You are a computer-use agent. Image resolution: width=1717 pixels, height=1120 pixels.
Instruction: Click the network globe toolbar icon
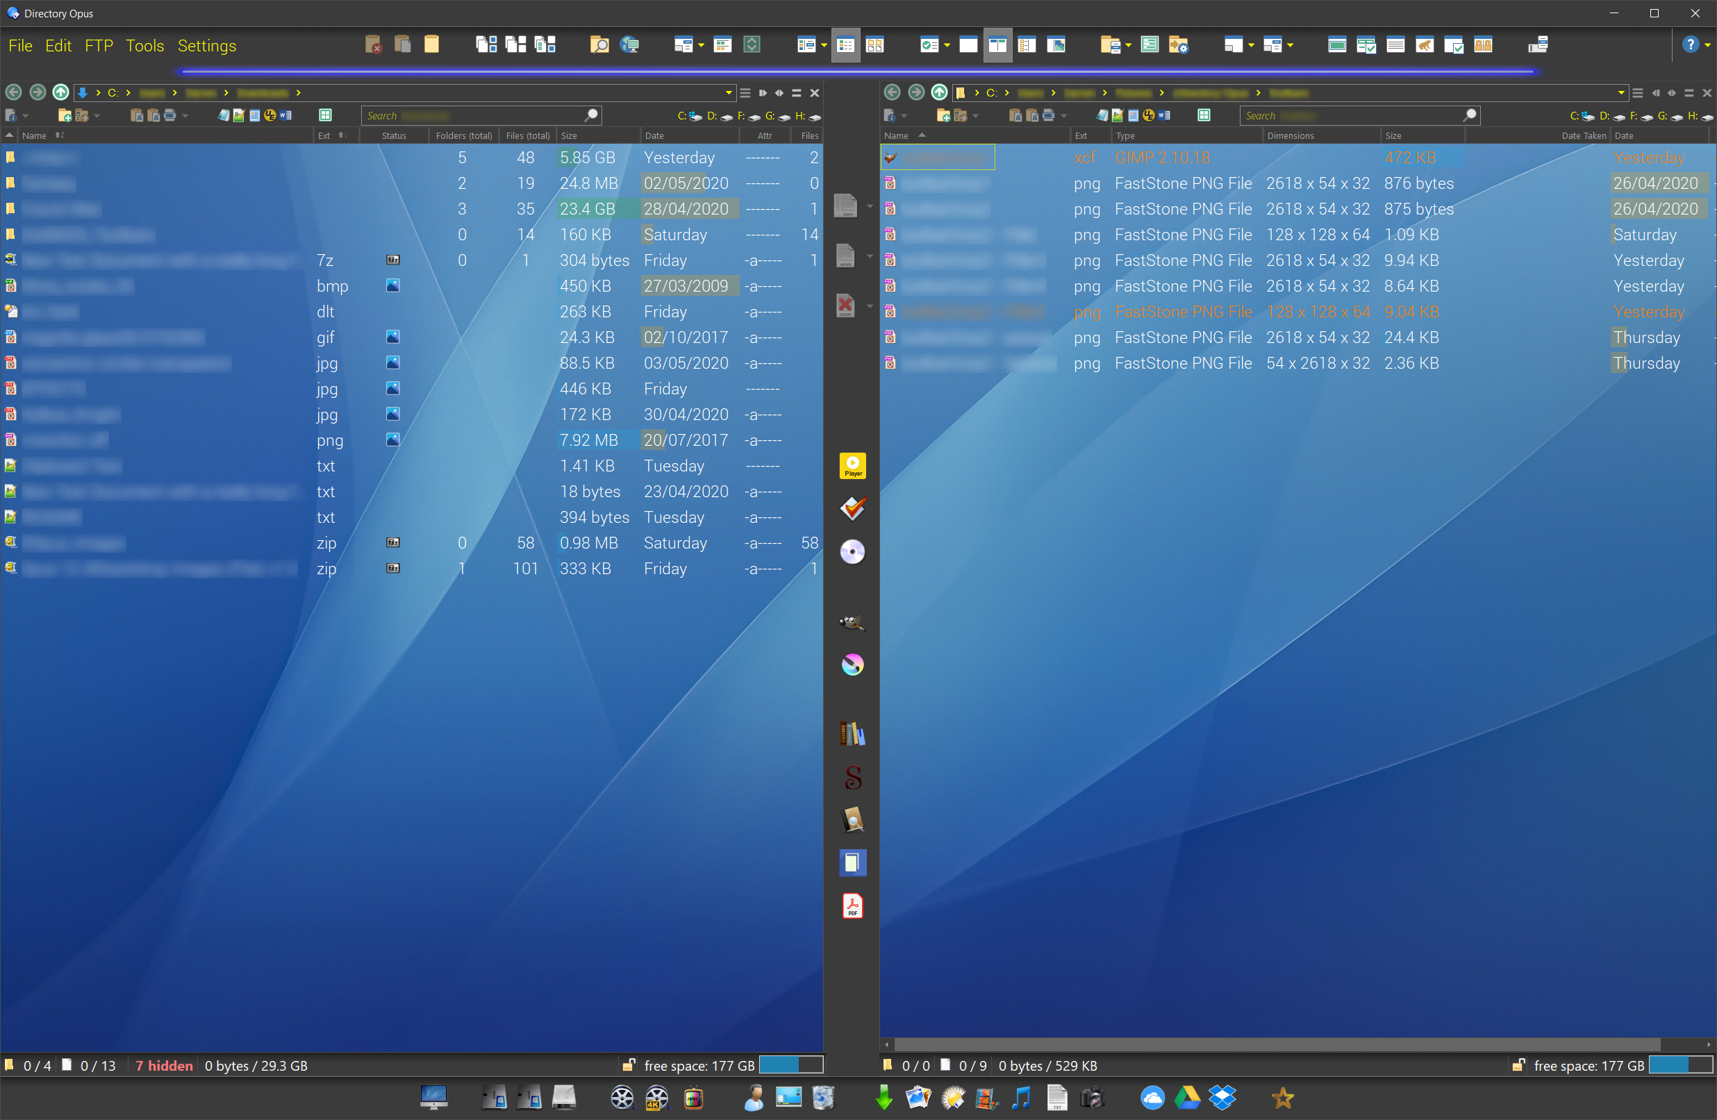[x=630, y=45]
